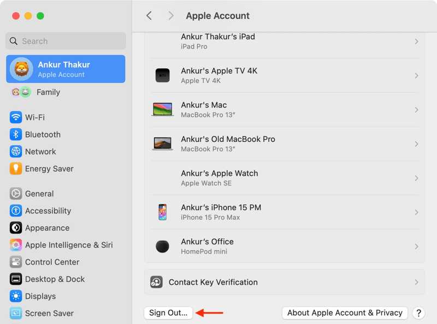Go back with the left arrow

(x=149, y=16)
